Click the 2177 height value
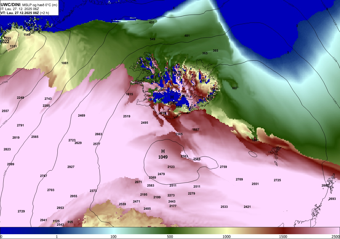The width and height of the screenshot is (340, 239). 173,206
